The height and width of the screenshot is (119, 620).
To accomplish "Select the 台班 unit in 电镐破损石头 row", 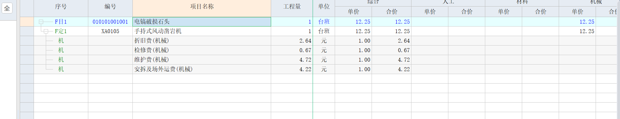I will 324,22.
